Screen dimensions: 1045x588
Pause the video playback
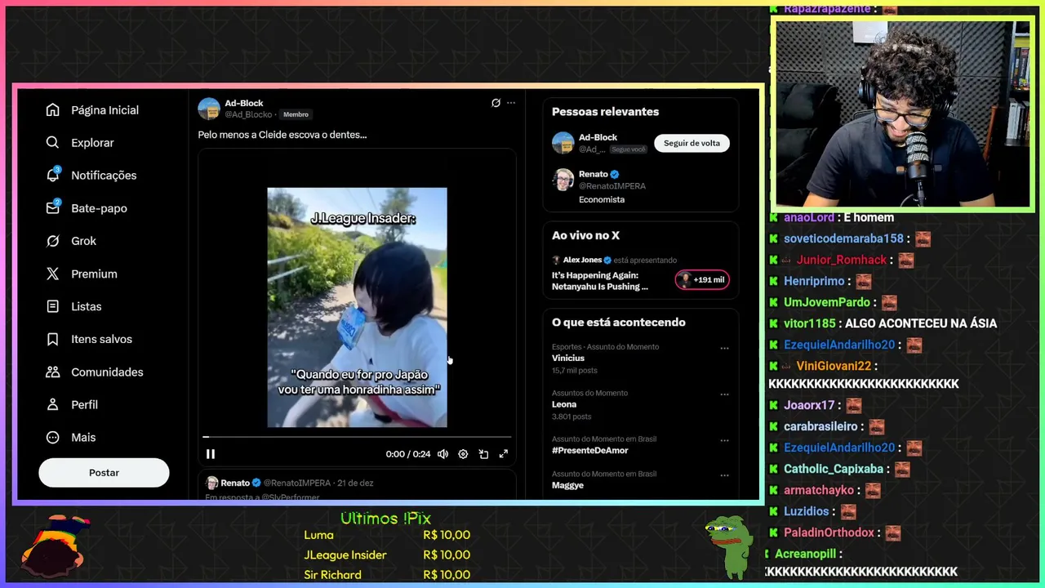click(x=211, y=454)
